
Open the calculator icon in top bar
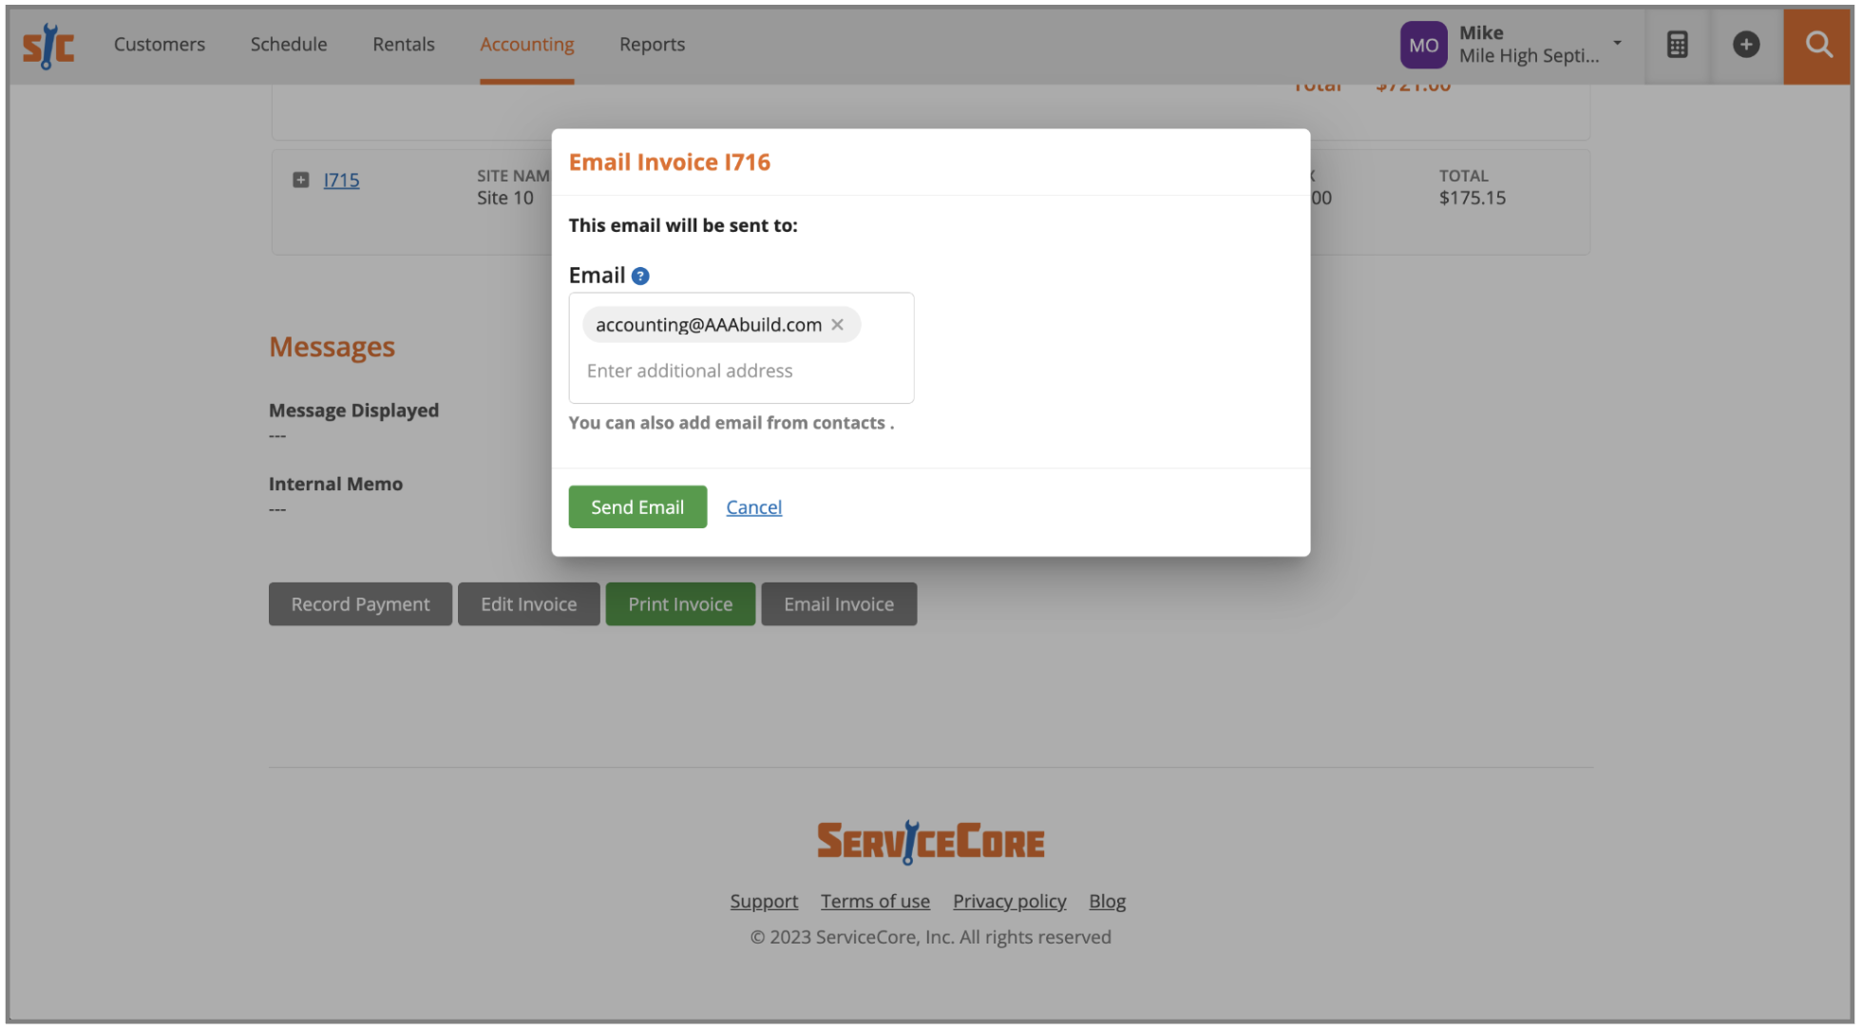pos(1677,45)
